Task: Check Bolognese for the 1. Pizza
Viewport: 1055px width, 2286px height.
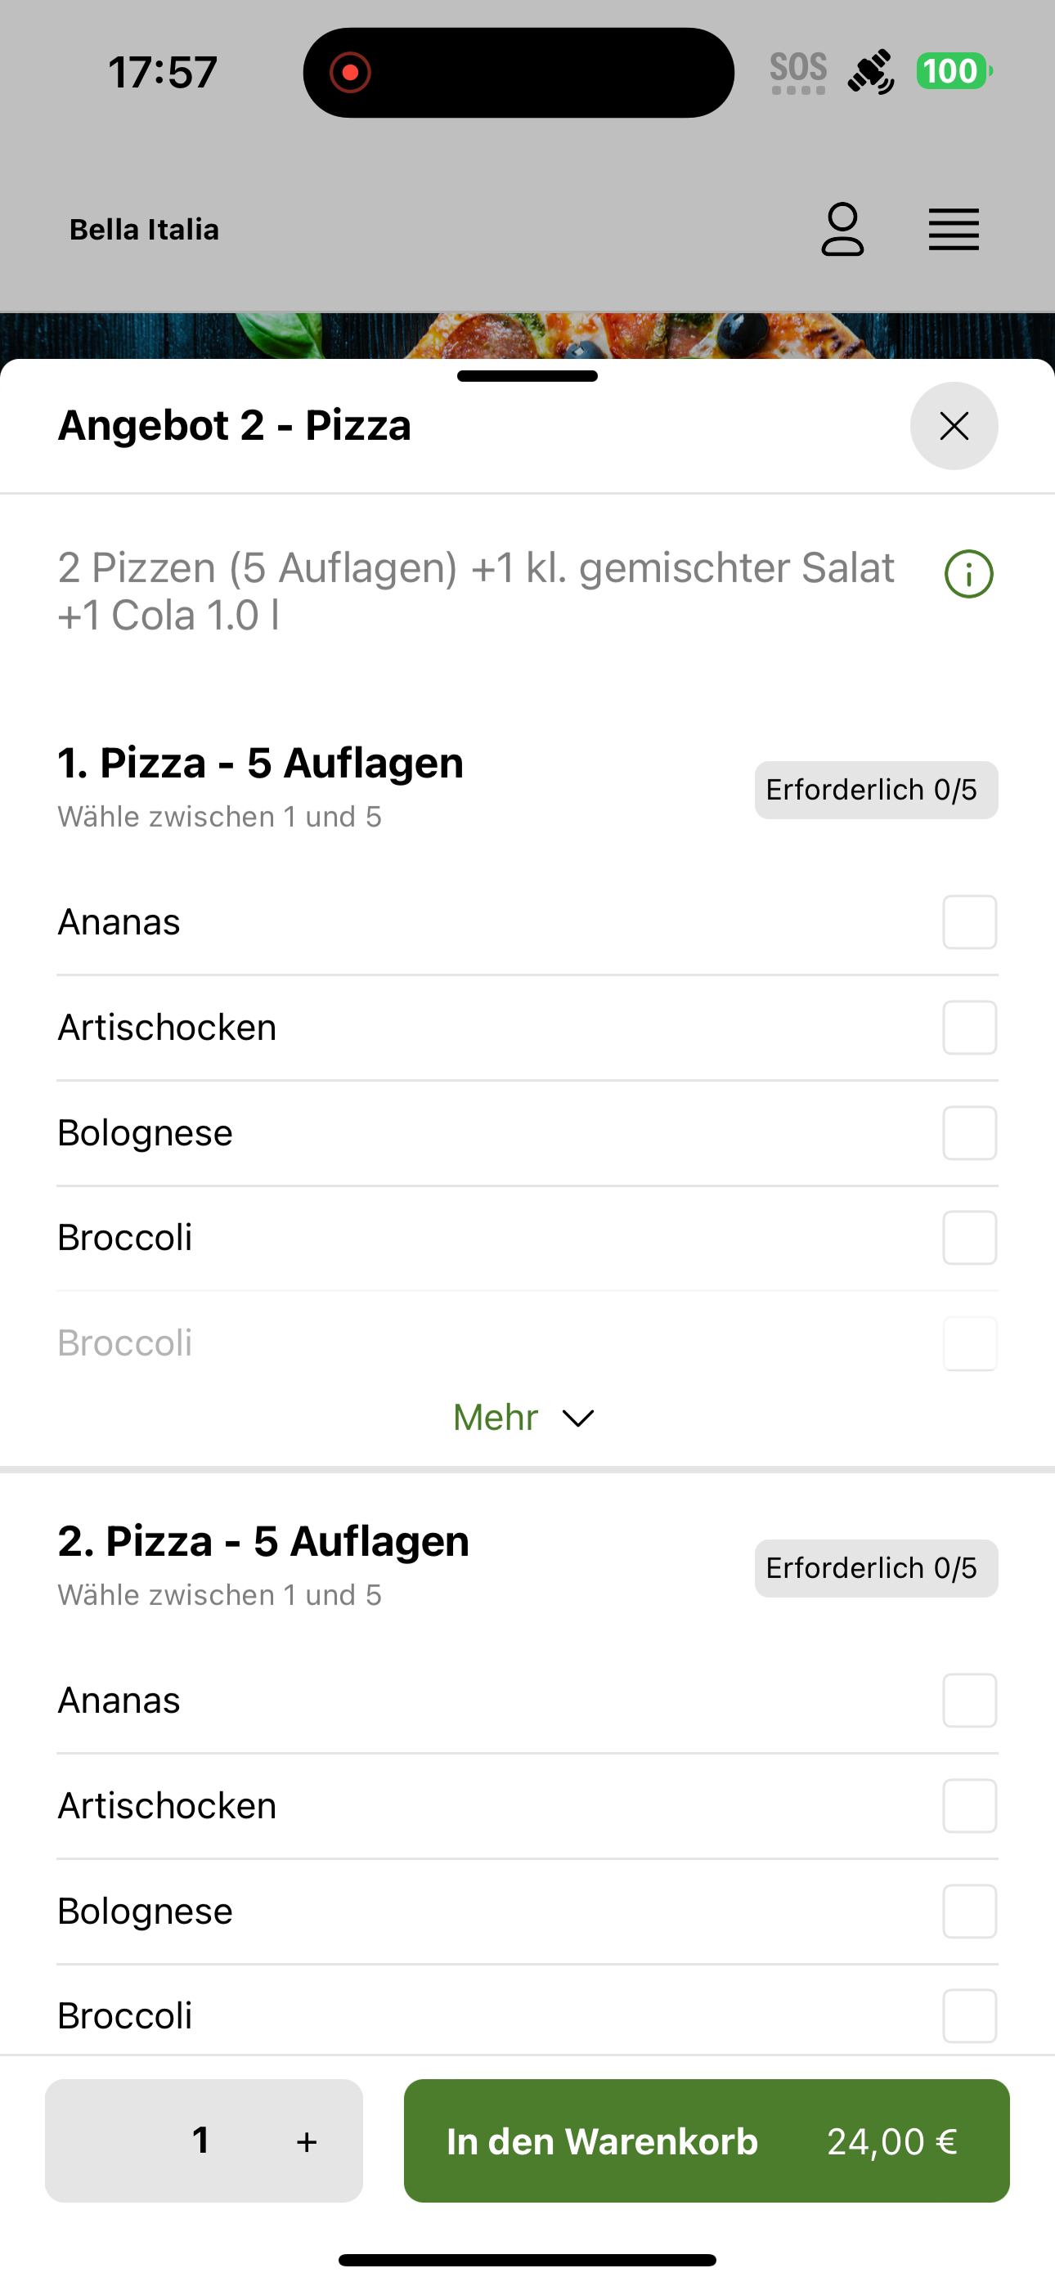Action: (x=970, y=1133)
